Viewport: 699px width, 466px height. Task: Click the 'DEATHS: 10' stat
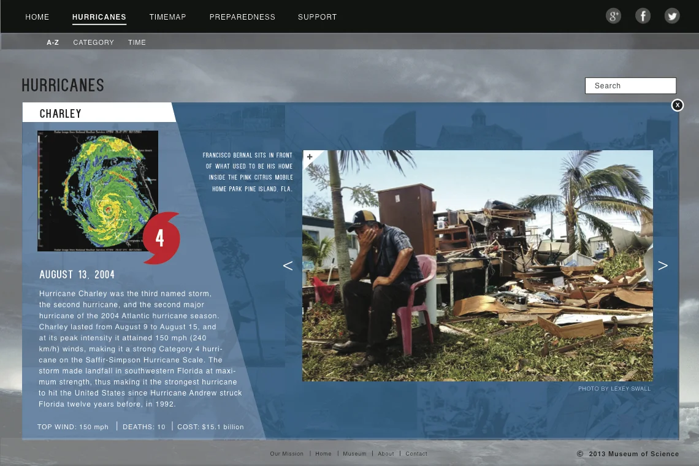[144, 427]
